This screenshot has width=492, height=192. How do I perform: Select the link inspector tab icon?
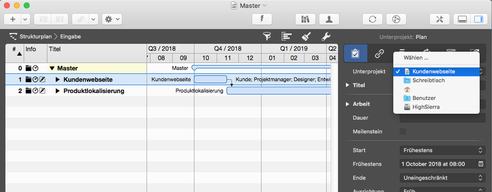(379, 54)
